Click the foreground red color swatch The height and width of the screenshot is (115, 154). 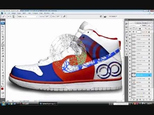click(x=2, y=88)
